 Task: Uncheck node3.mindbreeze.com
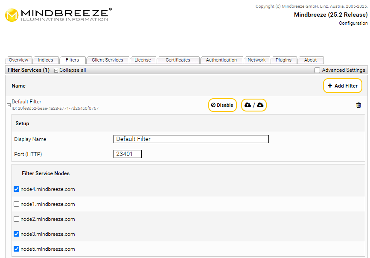click(x=16, y=234)
